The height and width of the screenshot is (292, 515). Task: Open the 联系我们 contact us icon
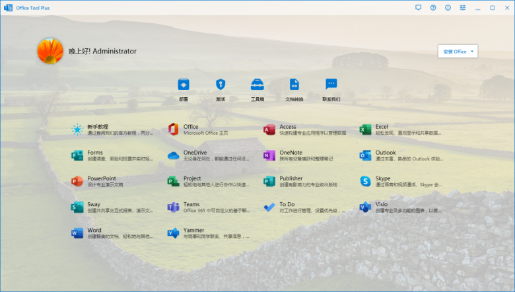click(331, 85)
